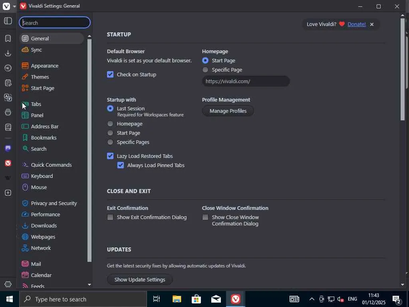Open the Webpages settings section
Screen dimensions: 409x307
coord(52,237)
